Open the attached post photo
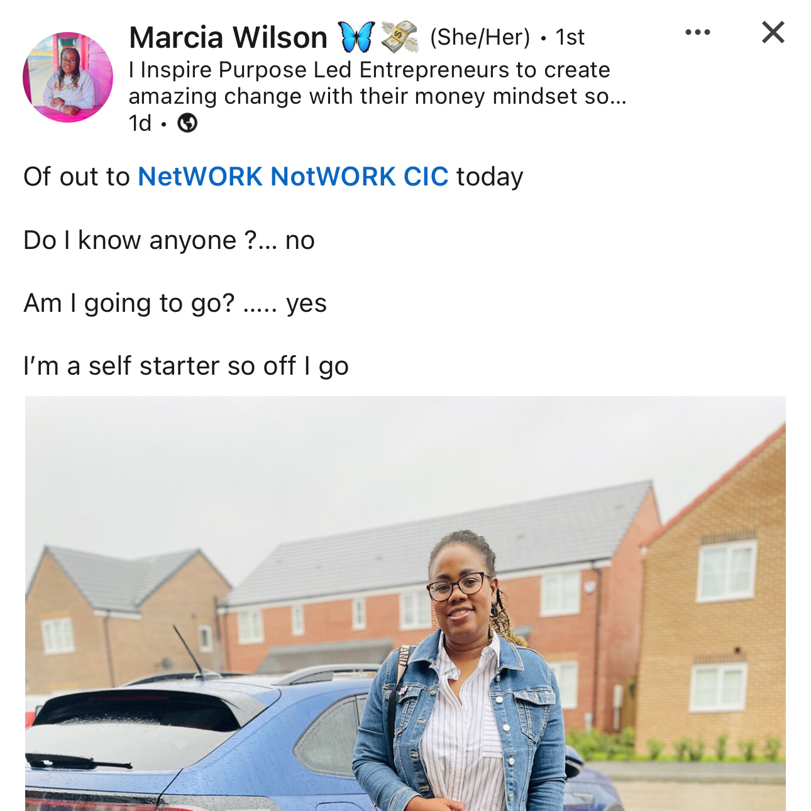This screenshot has width=811, height=811. 405,603
